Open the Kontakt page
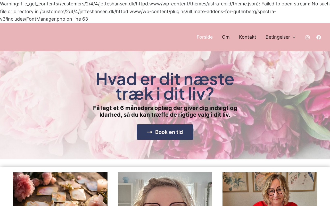 (247, 37)
